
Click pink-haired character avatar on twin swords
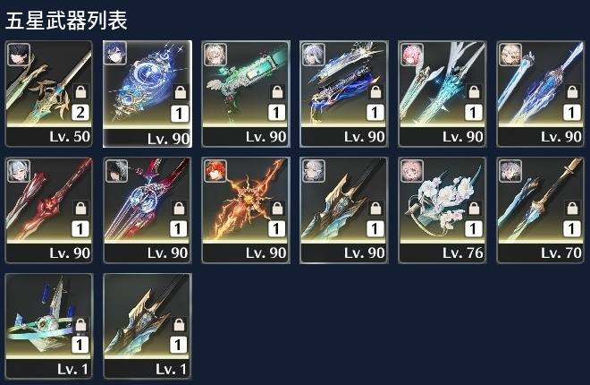pyautogui.click(x=412, y=55)
